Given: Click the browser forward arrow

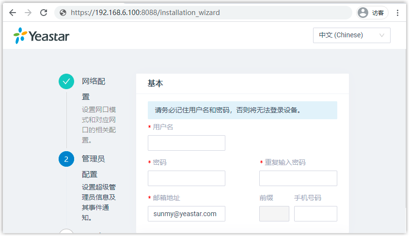Looking at the screenshot, I should click(28, 13).
